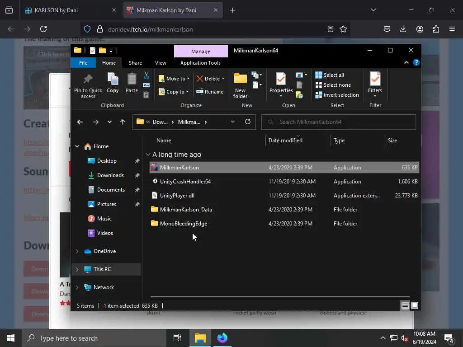Image resolution: width=463 pixels, height=347 pixels.
Task: Open Explorer recent locations dropdown
Action: pyautogui.click(x=109, y=122)
